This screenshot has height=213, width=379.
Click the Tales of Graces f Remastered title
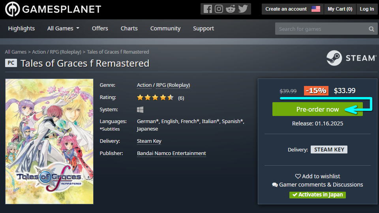[85, 63]
